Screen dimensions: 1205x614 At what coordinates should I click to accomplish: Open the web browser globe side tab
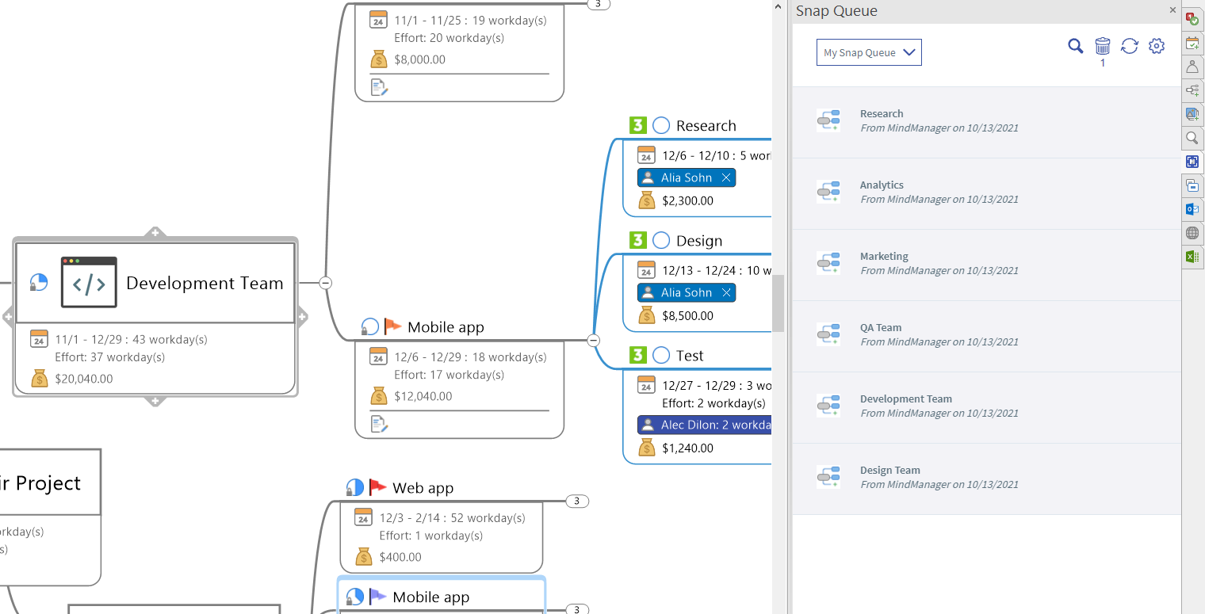pyautogui.click(x=1192, y=233)
